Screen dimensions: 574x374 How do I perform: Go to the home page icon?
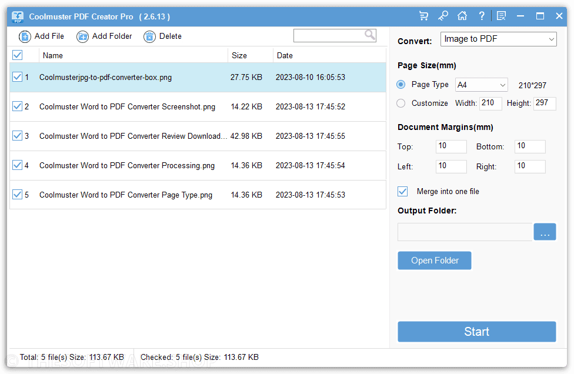(462, 16)
